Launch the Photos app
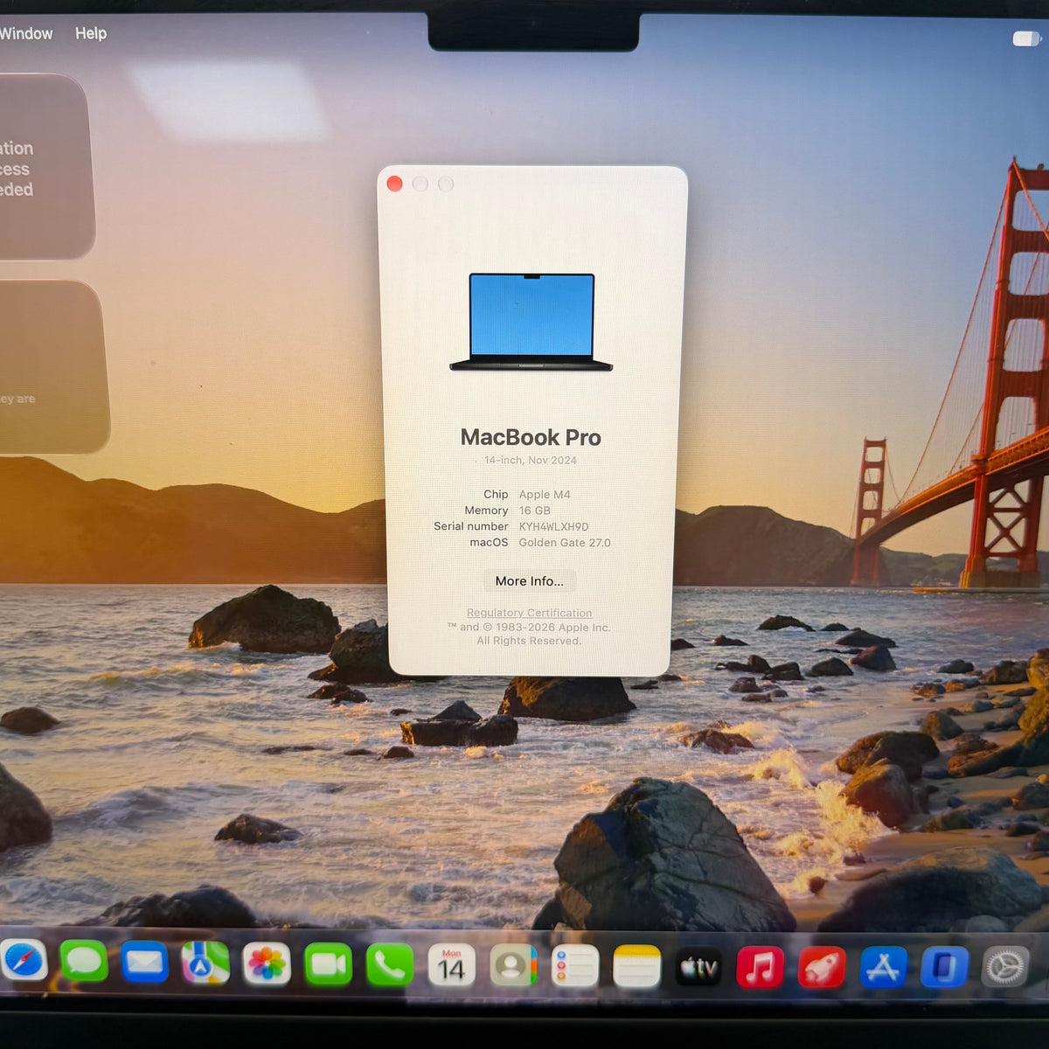The image size is (1049, 1049). tap(267, 964)
